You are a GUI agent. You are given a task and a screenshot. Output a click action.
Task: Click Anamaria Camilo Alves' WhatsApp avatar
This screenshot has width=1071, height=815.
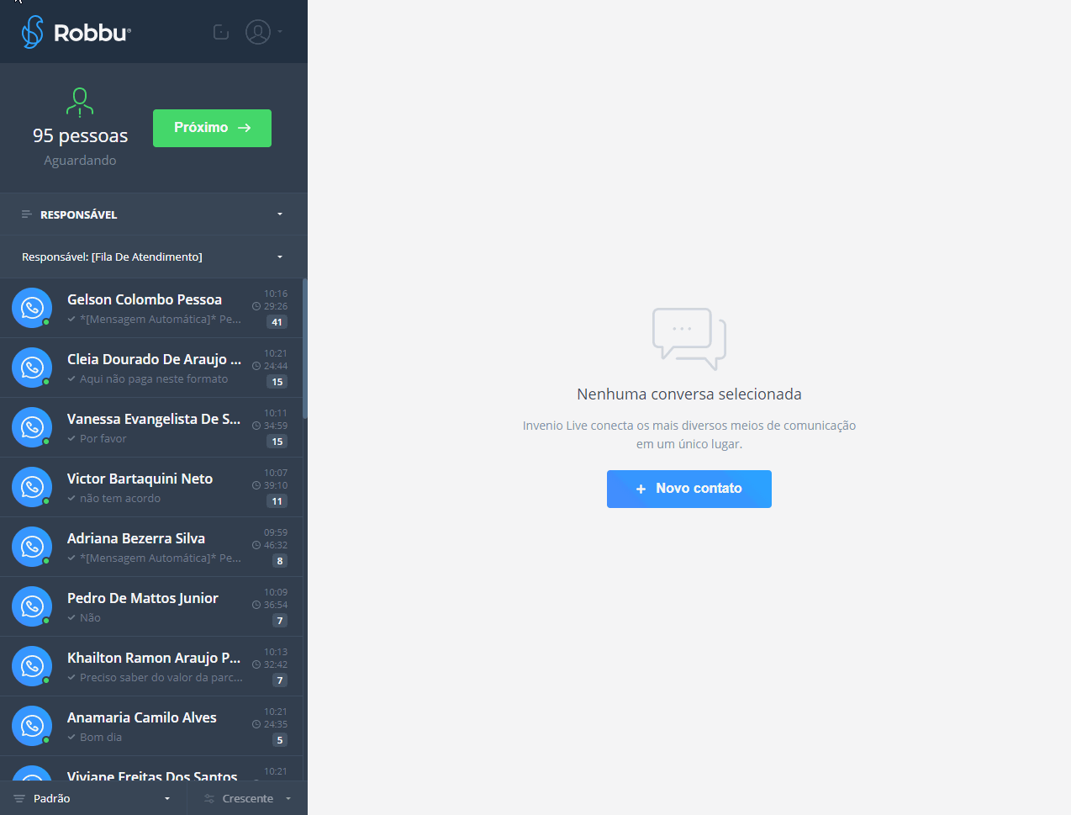[32, 726]
